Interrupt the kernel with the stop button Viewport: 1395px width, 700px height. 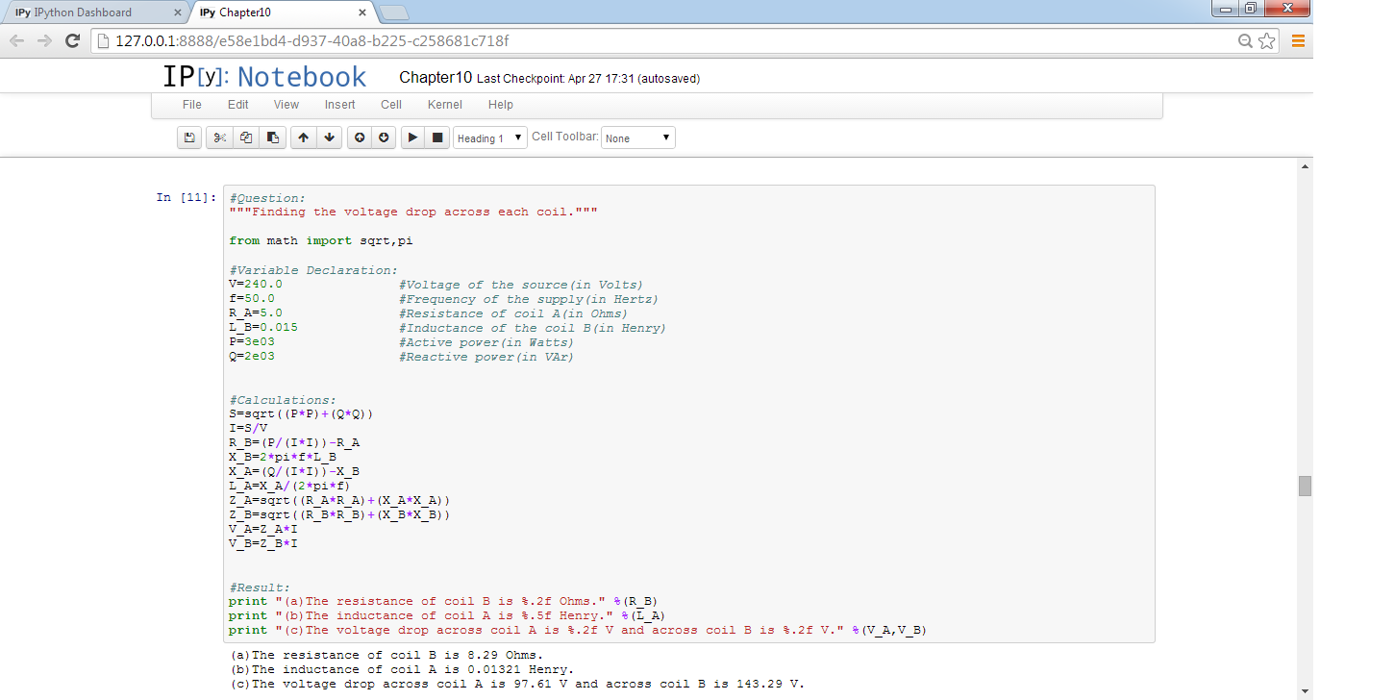437,137
